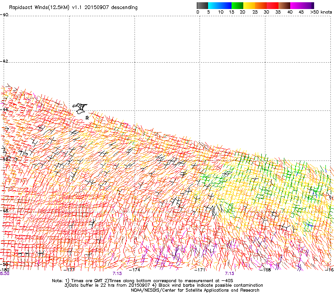The height and width of the screenshot is (293, 334).
Task: Click the '>50 knots' legend label
Action: (x=321, y=12)
